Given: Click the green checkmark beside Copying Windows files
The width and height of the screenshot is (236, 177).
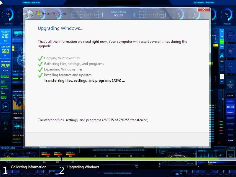Looking at the screenshot, I should pos(40,58).
